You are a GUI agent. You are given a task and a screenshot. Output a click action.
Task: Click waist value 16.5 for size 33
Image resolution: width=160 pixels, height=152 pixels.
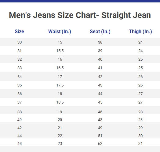60,68
